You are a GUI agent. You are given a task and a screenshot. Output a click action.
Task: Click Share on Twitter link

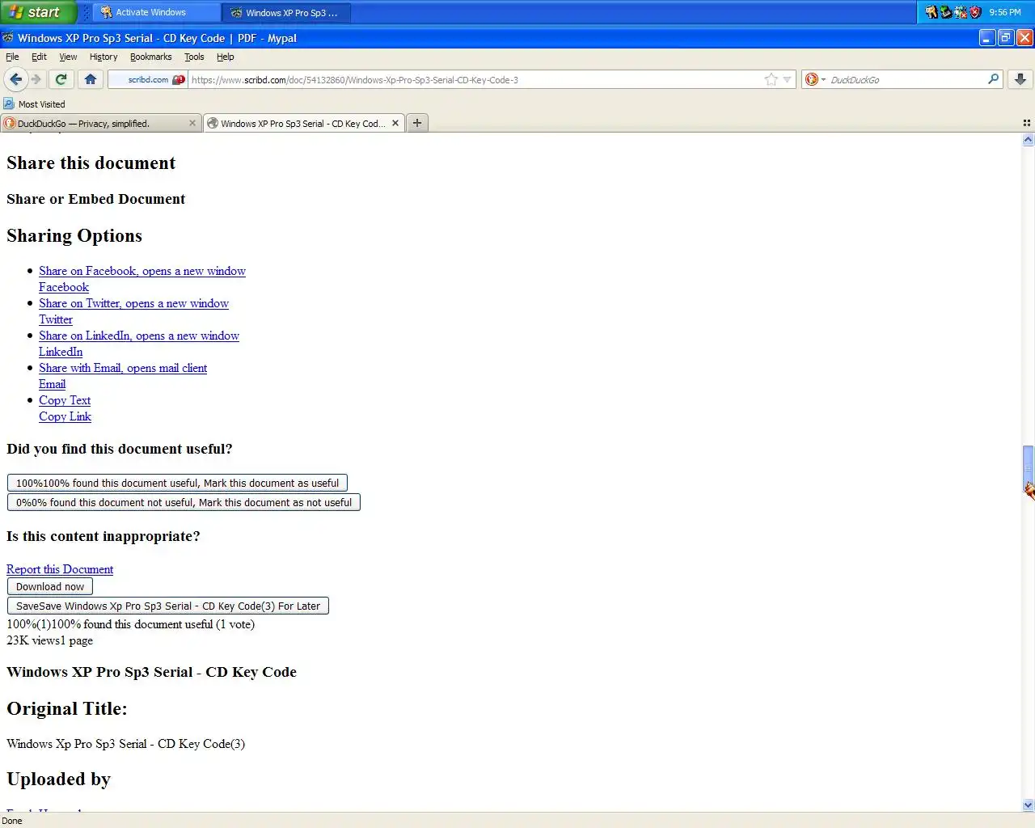pyautogui.click(x=133, y=303)
